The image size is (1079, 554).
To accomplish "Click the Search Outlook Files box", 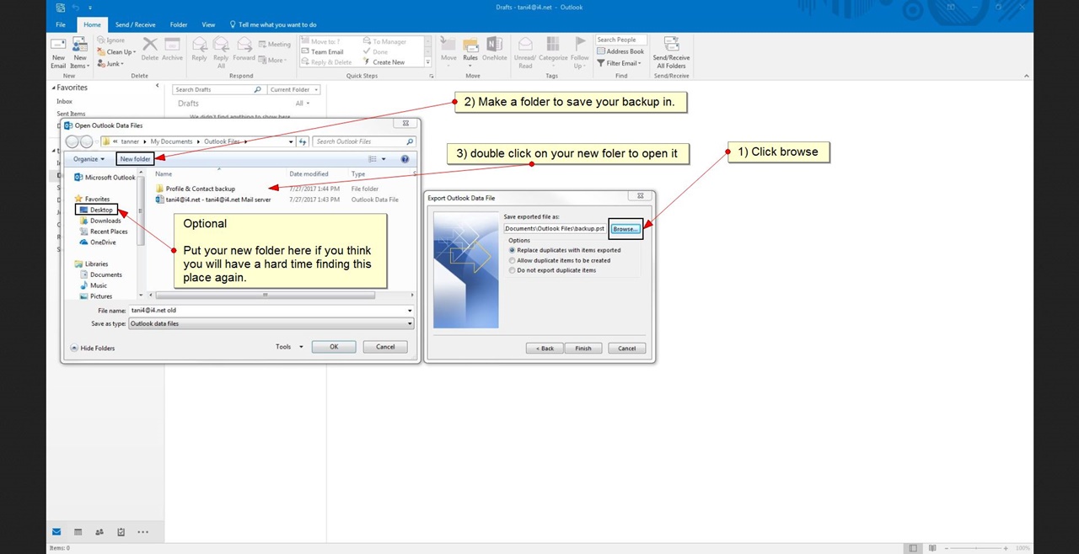I will [363, 141].
